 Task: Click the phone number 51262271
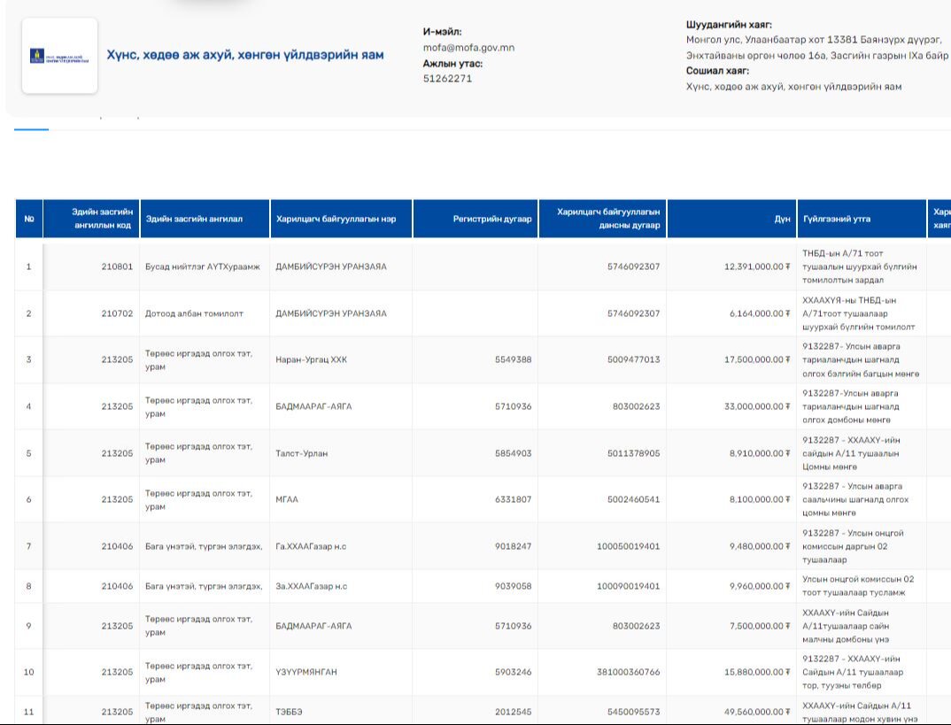(447, 79)
